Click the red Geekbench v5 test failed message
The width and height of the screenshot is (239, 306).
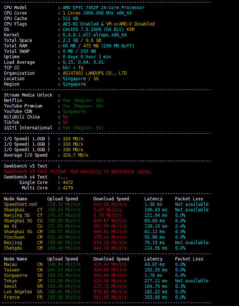tap(78, 172)
